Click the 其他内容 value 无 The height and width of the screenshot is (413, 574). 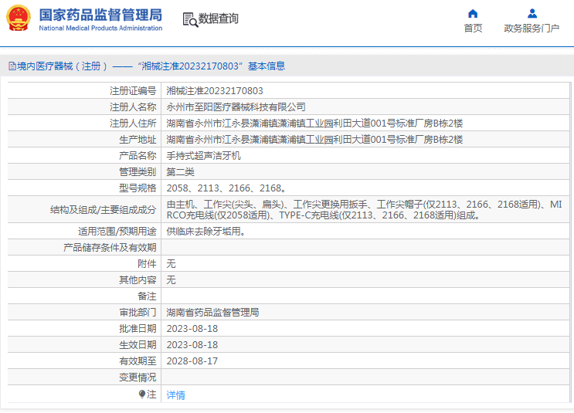coord(171,280)
